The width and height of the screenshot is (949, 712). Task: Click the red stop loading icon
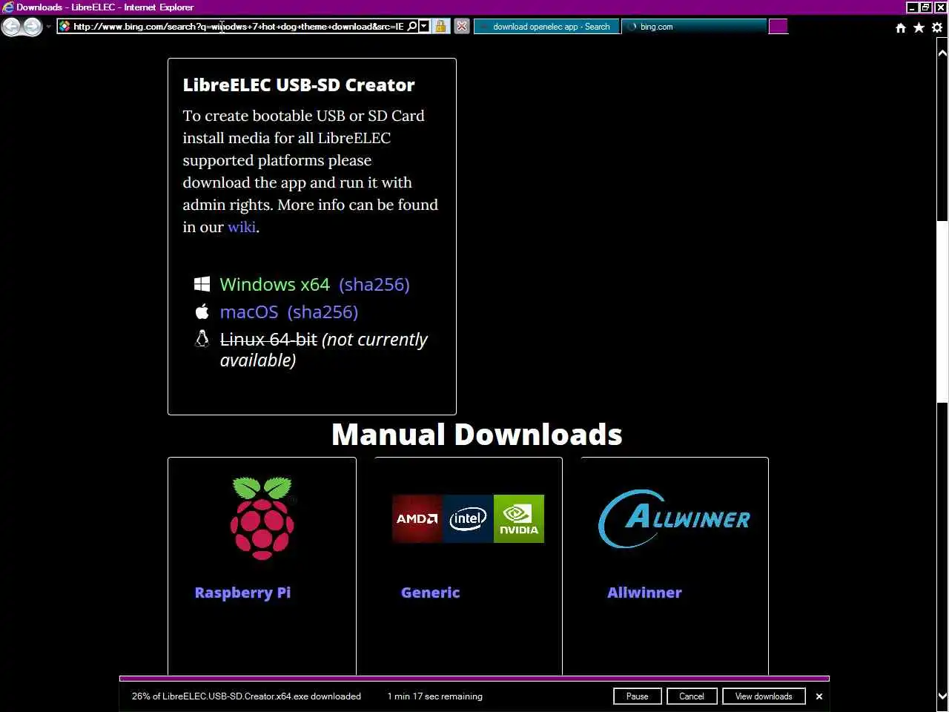pyautogui.click(x=462, y=27)
